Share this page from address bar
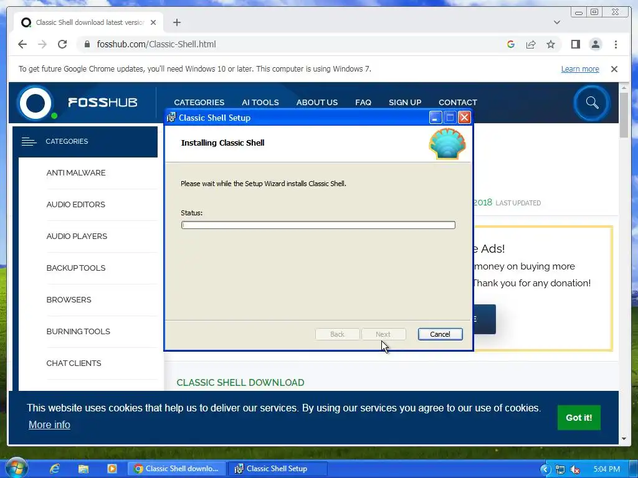This screenshot has width=638, height=478. click(531, 44)
